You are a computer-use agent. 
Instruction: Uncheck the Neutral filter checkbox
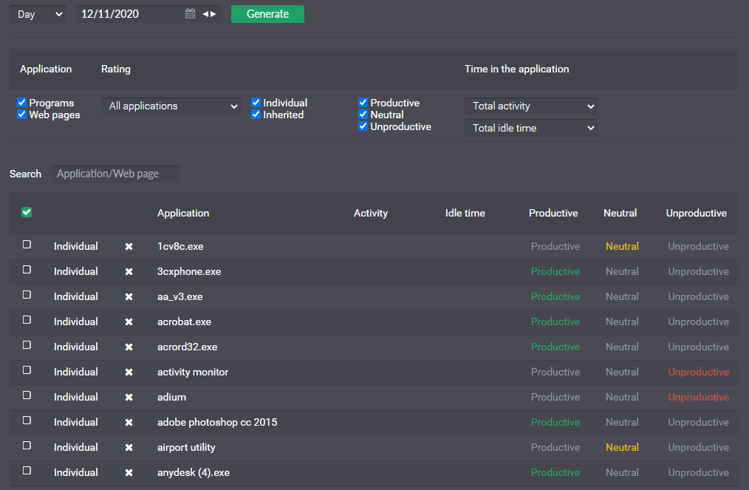(x=363, y=115)
